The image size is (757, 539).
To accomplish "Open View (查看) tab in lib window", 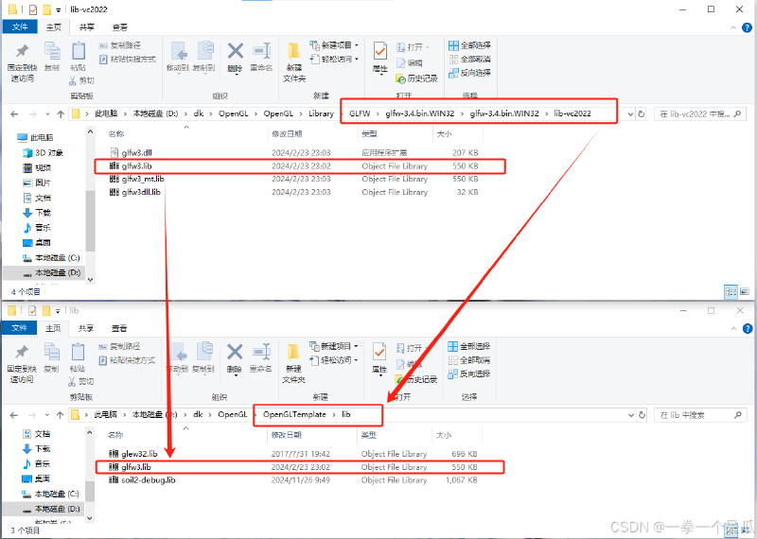I will point(119,328).
